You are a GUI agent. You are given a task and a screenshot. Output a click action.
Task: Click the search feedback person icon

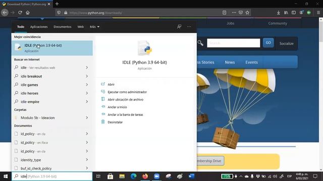(x=179, y=27)
